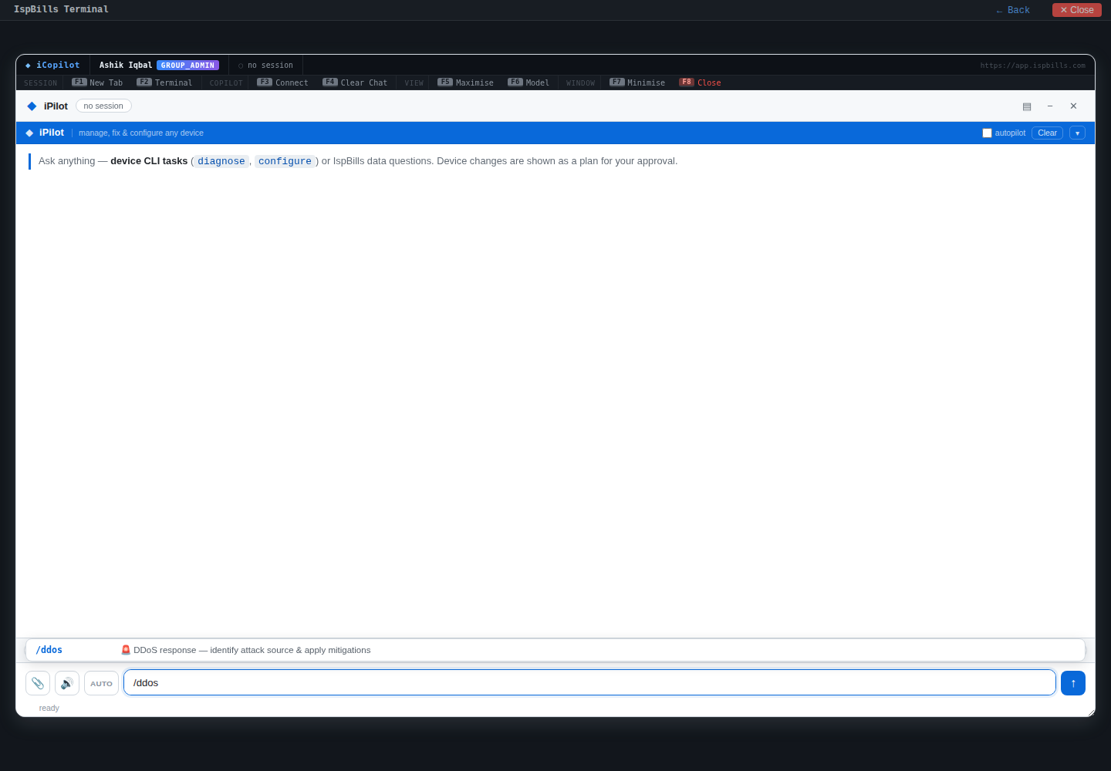Open a New Tab with F1
The height and width of the screenshot is (771, 1111).
point(97,82)
